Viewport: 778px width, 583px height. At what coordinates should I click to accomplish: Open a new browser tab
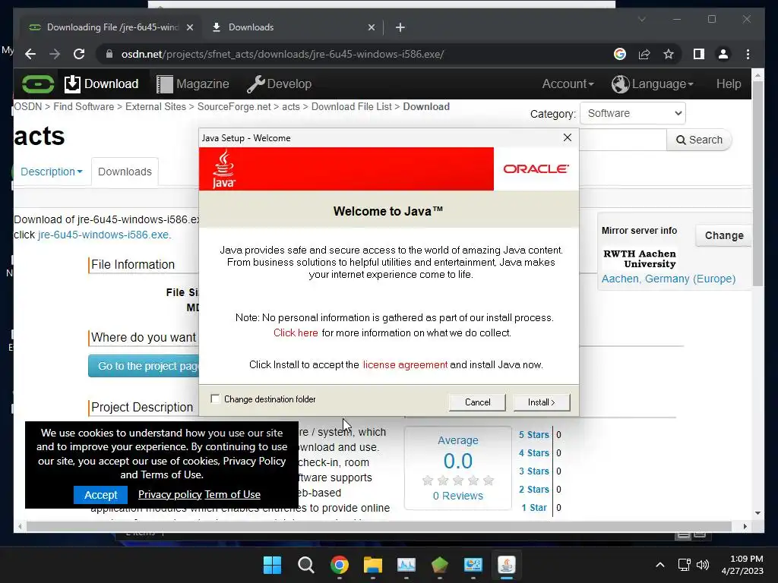pyautogui.click(x=400, y=27)
